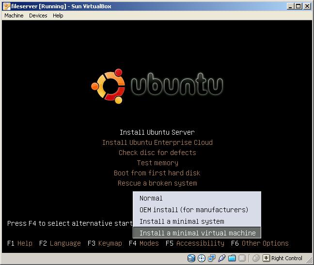The height and width of the screenshot is (265, 314).
Task: Click the mouse integration indicator icon
Action: [x=256, y=258]
